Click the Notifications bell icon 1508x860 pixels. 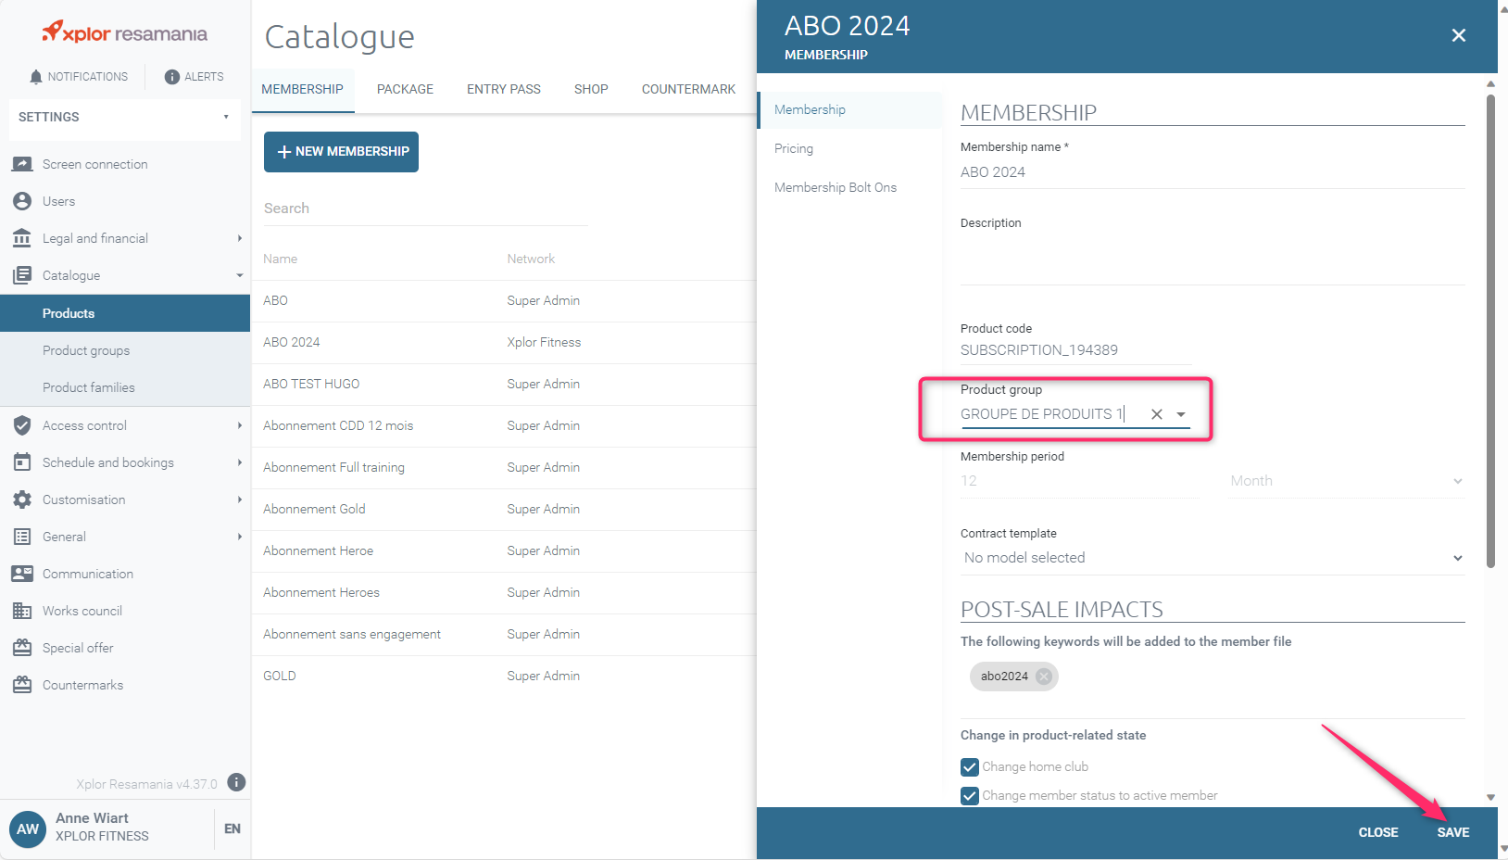click(36, 77)
